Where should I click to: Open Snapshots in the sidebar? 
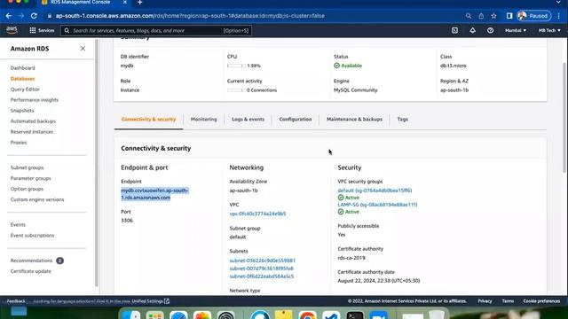click(22, 111)
